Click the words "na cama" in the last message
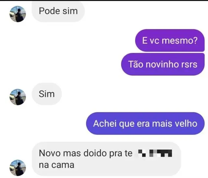Viewport: 208px width, 178px height. (56, 165)
